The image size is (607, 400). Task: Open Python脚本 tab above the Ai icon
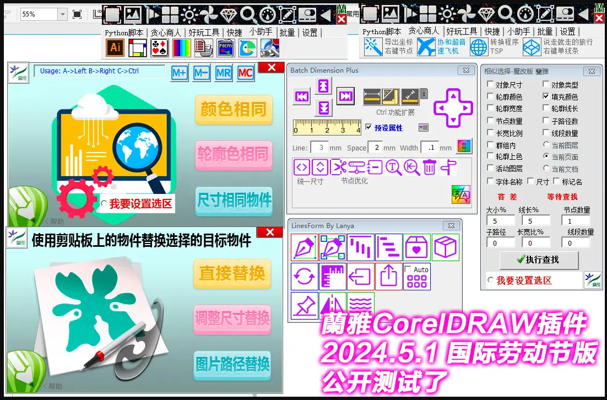point(124,33)
